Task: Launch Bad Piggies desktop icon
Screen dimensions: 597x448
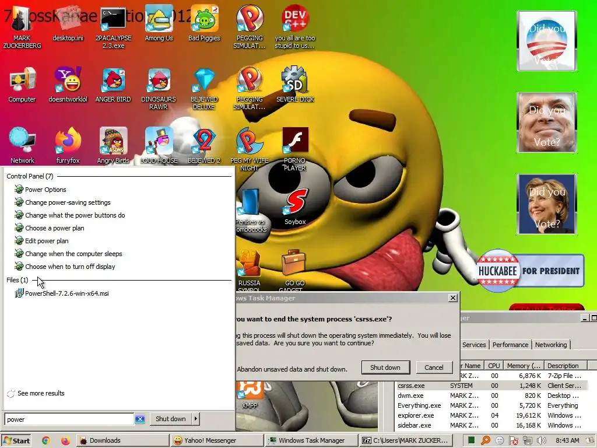Action: click(x=204, y=23)
